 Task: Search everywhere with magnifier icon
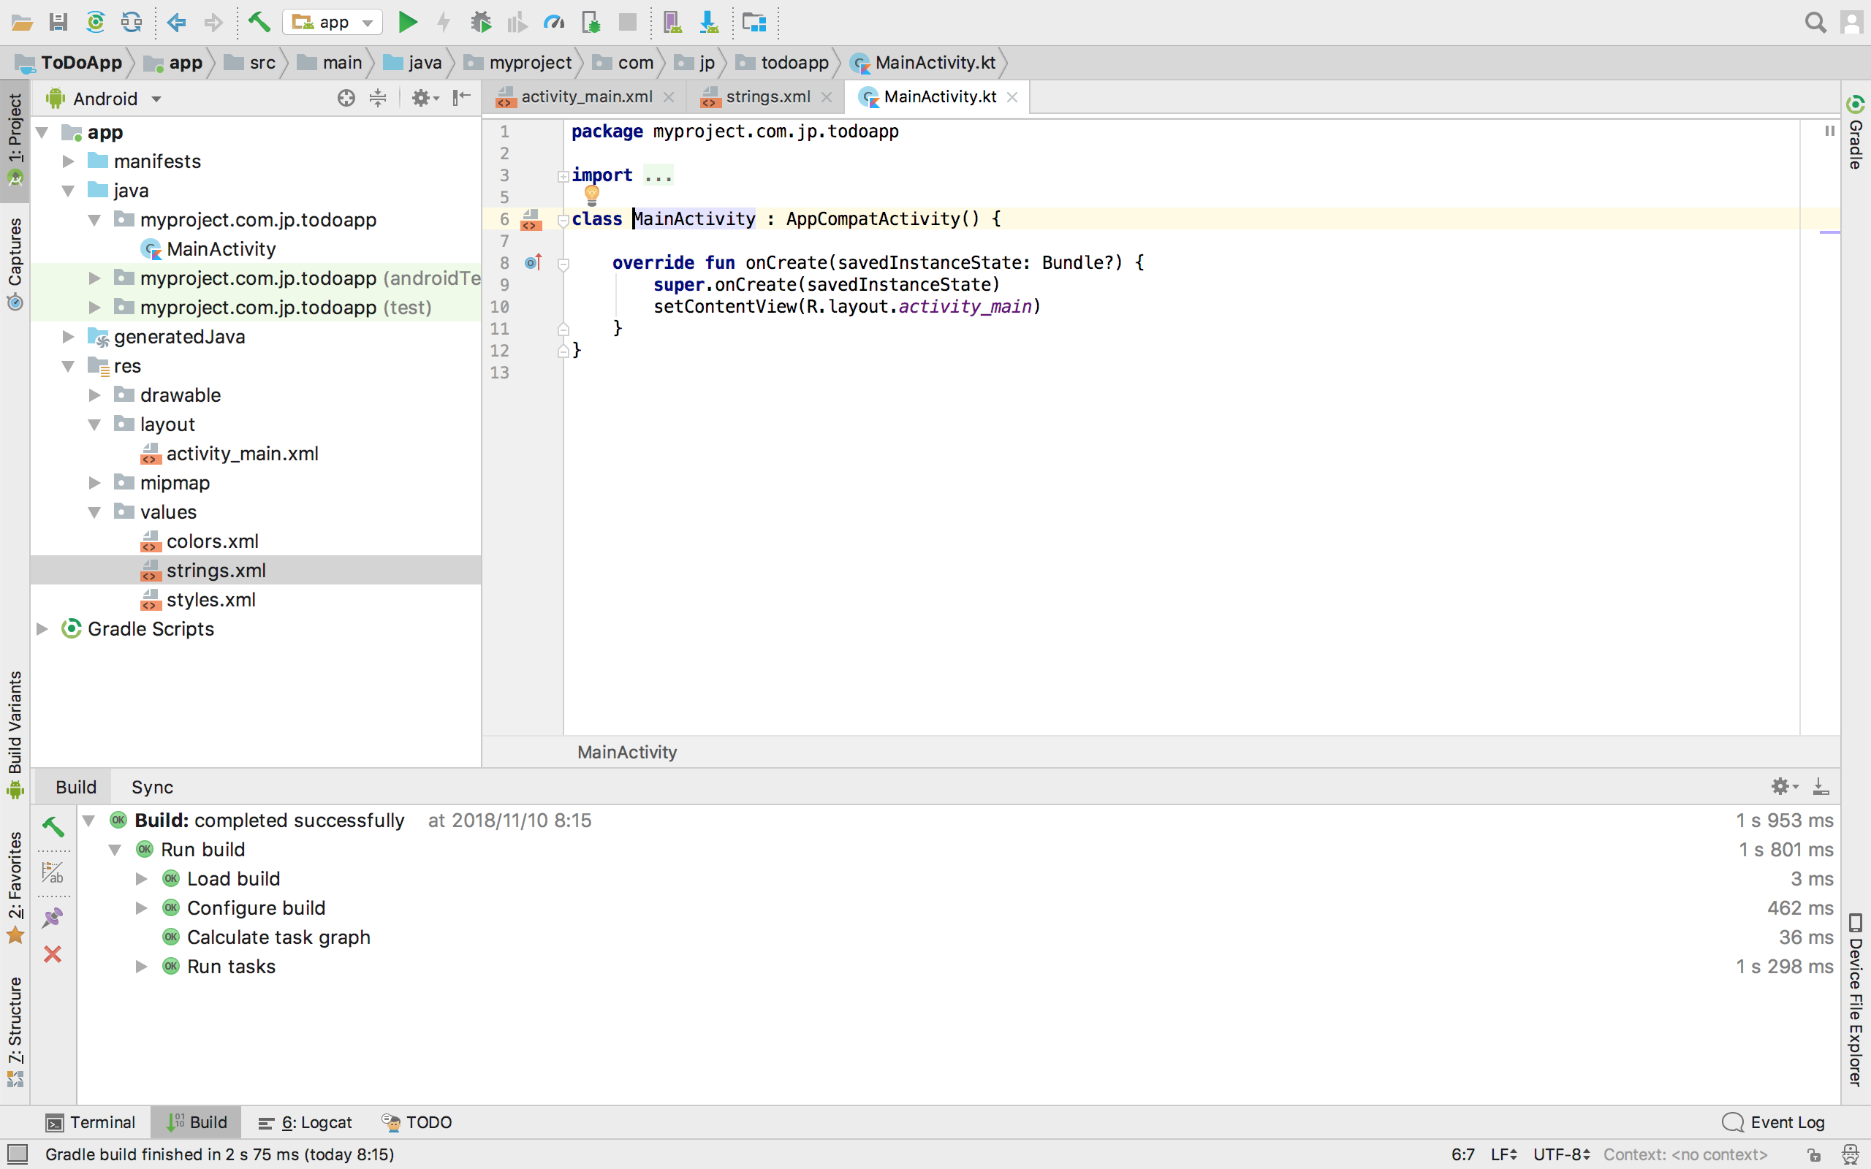[1815, 23]
